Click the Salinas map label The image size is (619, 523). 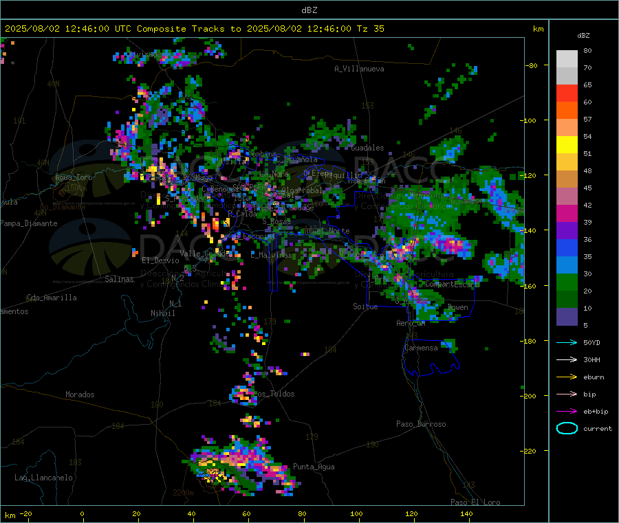click(119, 279)
